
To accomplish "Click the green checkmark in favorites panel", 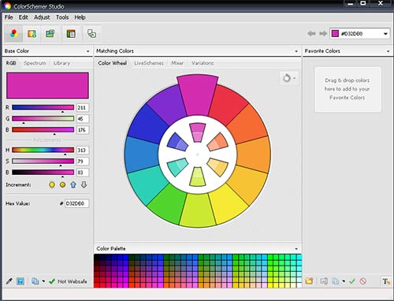I will point(352,281).
